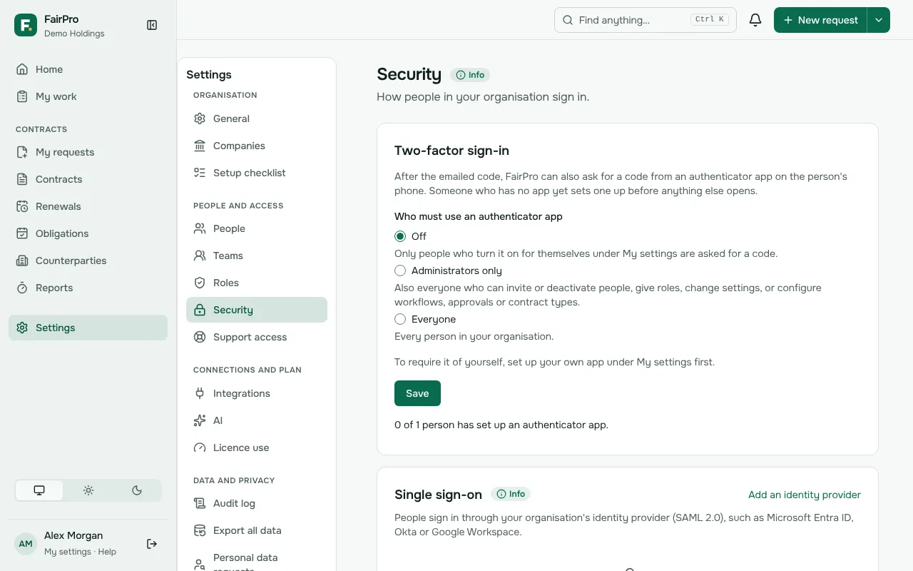Open the Help link
Viewport: 913px width, 571px height.
(x=107, y=552)
